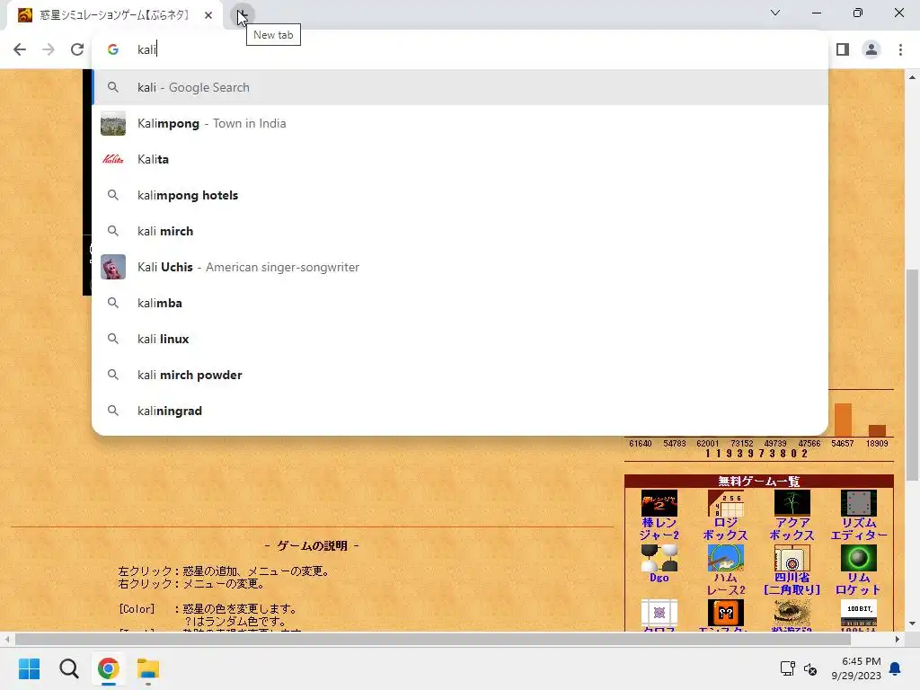Screen dimensions: 920x690
Task: Click the ハムレース2 text link
Action: (725, 584)
